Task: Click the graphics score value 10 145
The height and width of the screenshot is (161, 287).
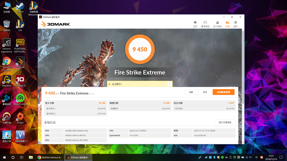Action: pyautogui.click(x=102, y=103)
